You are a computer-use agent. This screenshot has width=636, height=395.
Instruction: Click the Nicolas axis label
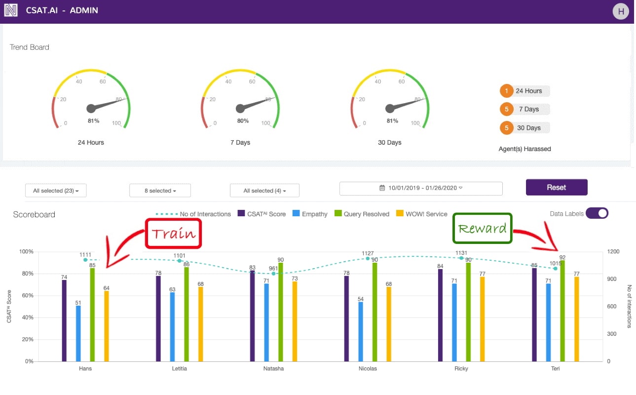(x=368, y=369)
